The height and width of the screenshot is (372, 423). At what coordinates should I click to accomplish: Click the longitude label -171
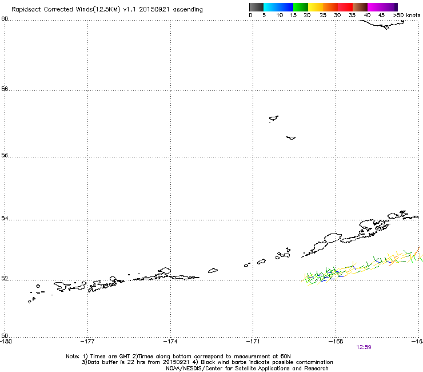point(253,342)
